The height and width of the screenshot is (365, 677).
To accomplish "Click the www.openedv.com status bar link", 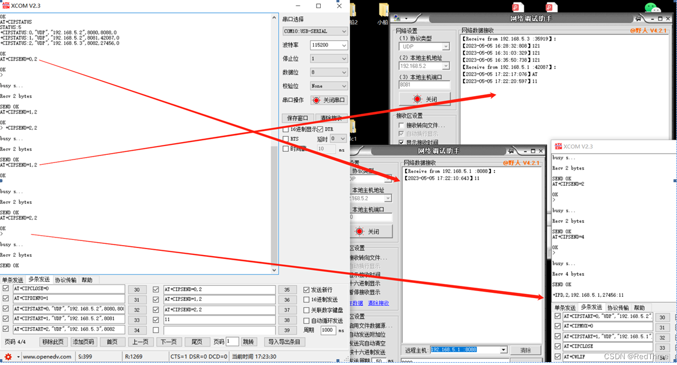I will coord(47,357).
